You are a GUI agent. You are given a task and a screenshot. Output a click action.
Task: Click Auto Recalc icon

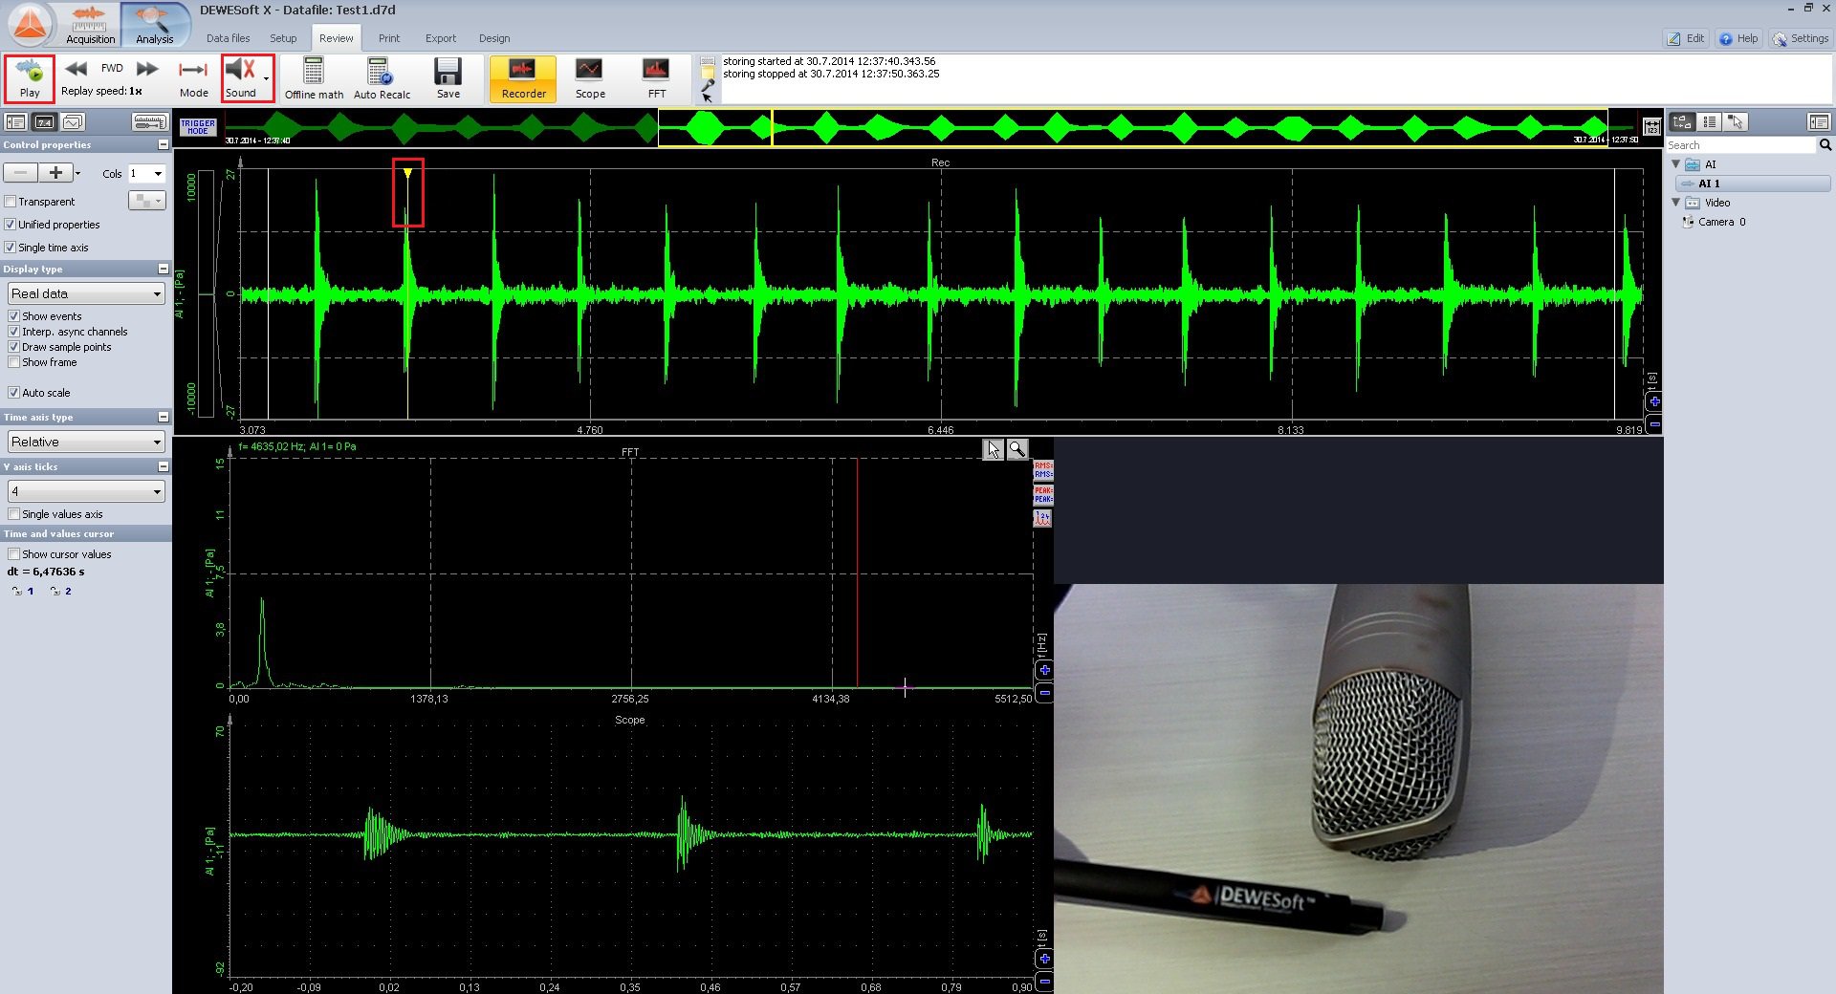click(x=382, y=78)
